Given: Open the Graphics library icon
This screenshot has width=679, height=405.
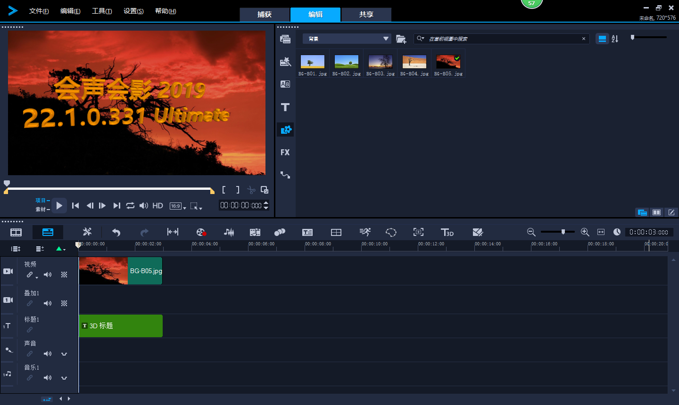Looking at the screenshot, I should (285, 130).
